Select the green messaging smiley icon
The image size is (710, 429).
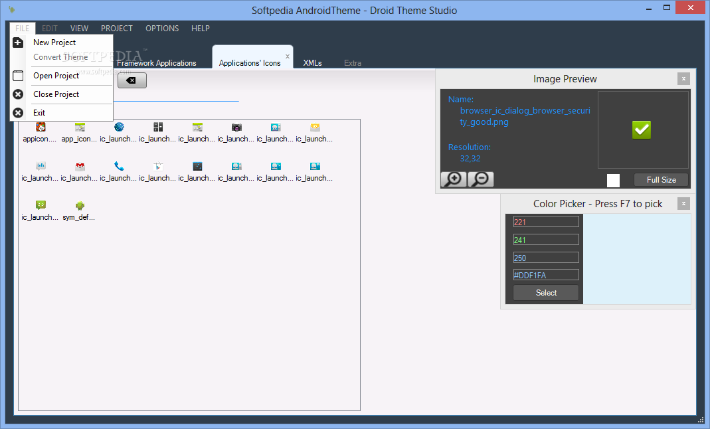tap(41, 205)
